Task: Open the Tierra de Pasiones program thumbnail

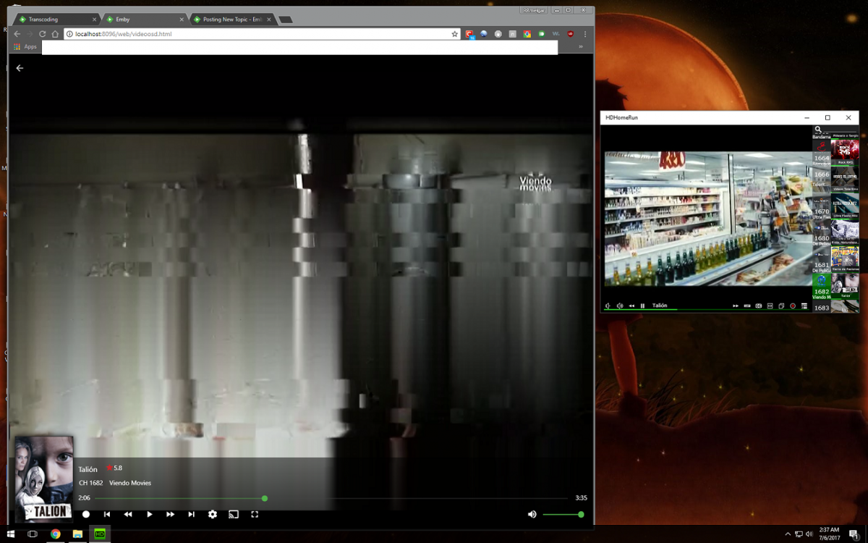Action: [845, 260]
